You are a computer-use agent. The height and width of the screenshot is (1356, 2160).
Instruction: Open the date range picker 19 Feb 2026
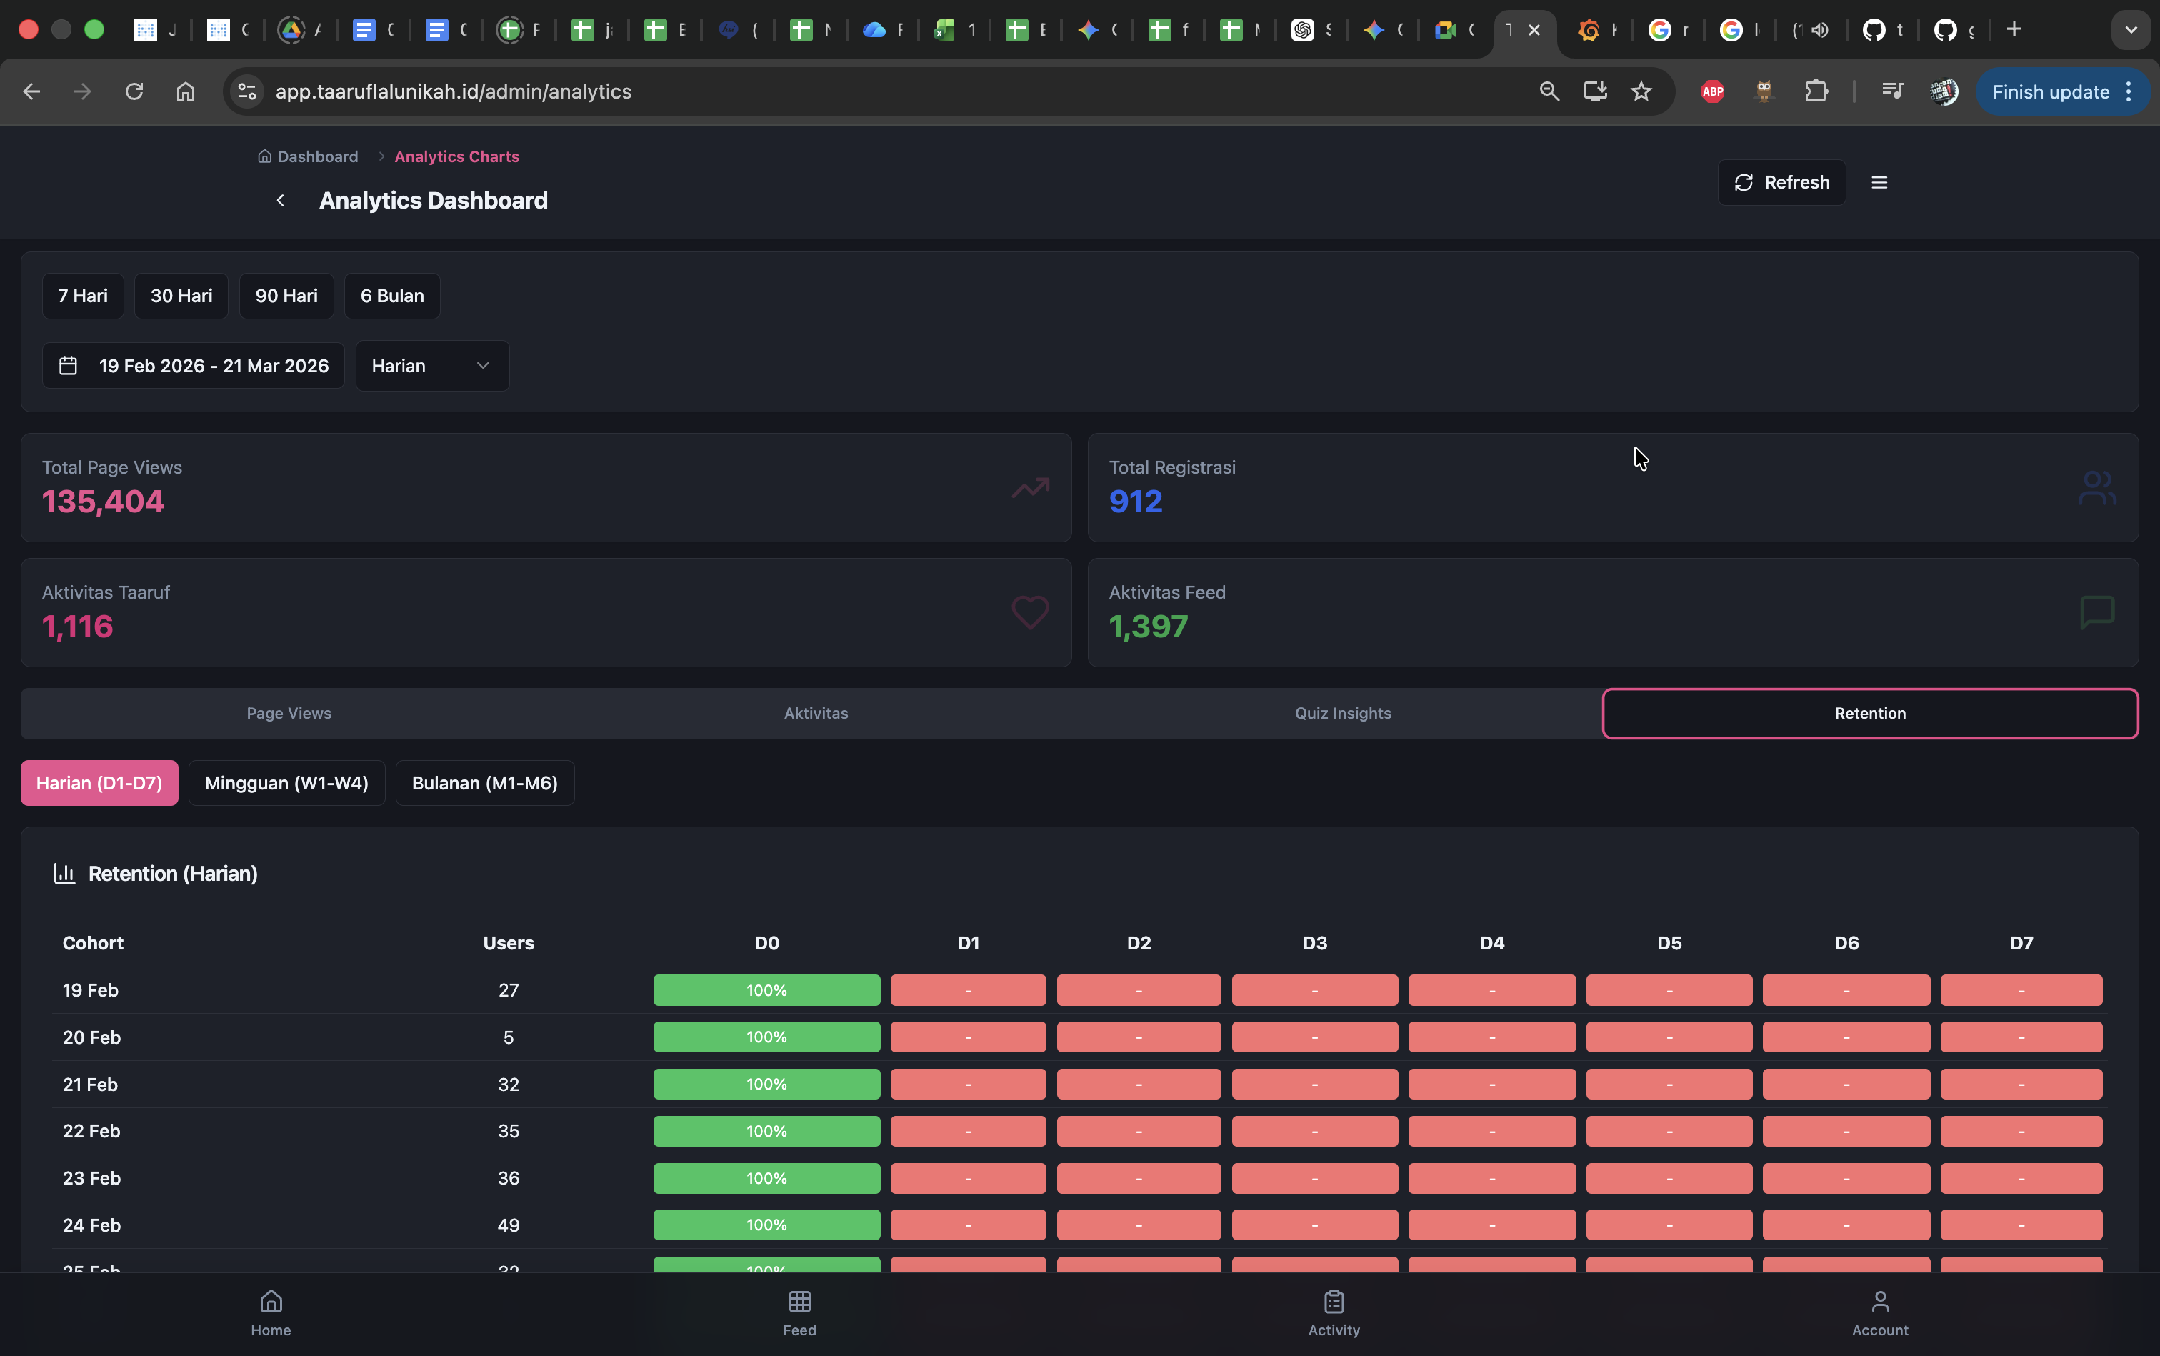pos(194,366)
